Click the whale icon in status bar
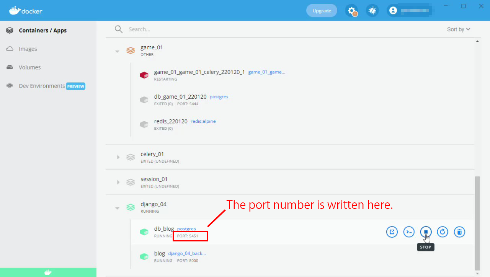The height and width of the screenshot is (277, 490). [48, 272]
